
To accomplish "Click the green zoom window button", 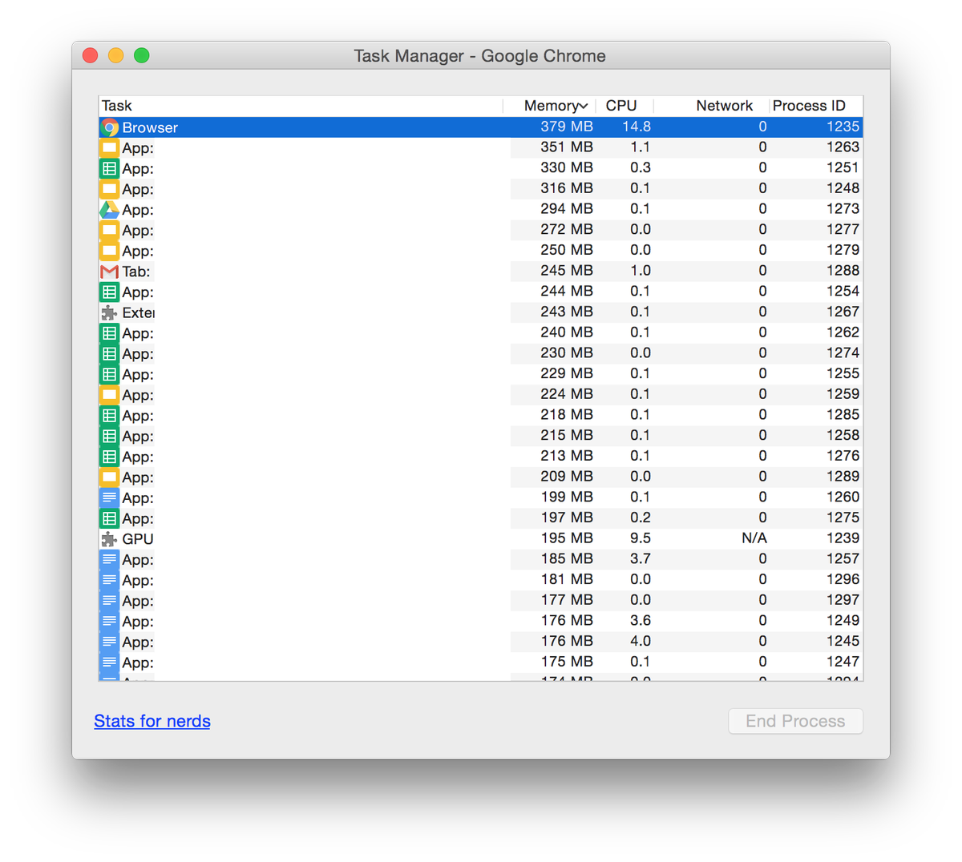I will click(x=142, y=55).
